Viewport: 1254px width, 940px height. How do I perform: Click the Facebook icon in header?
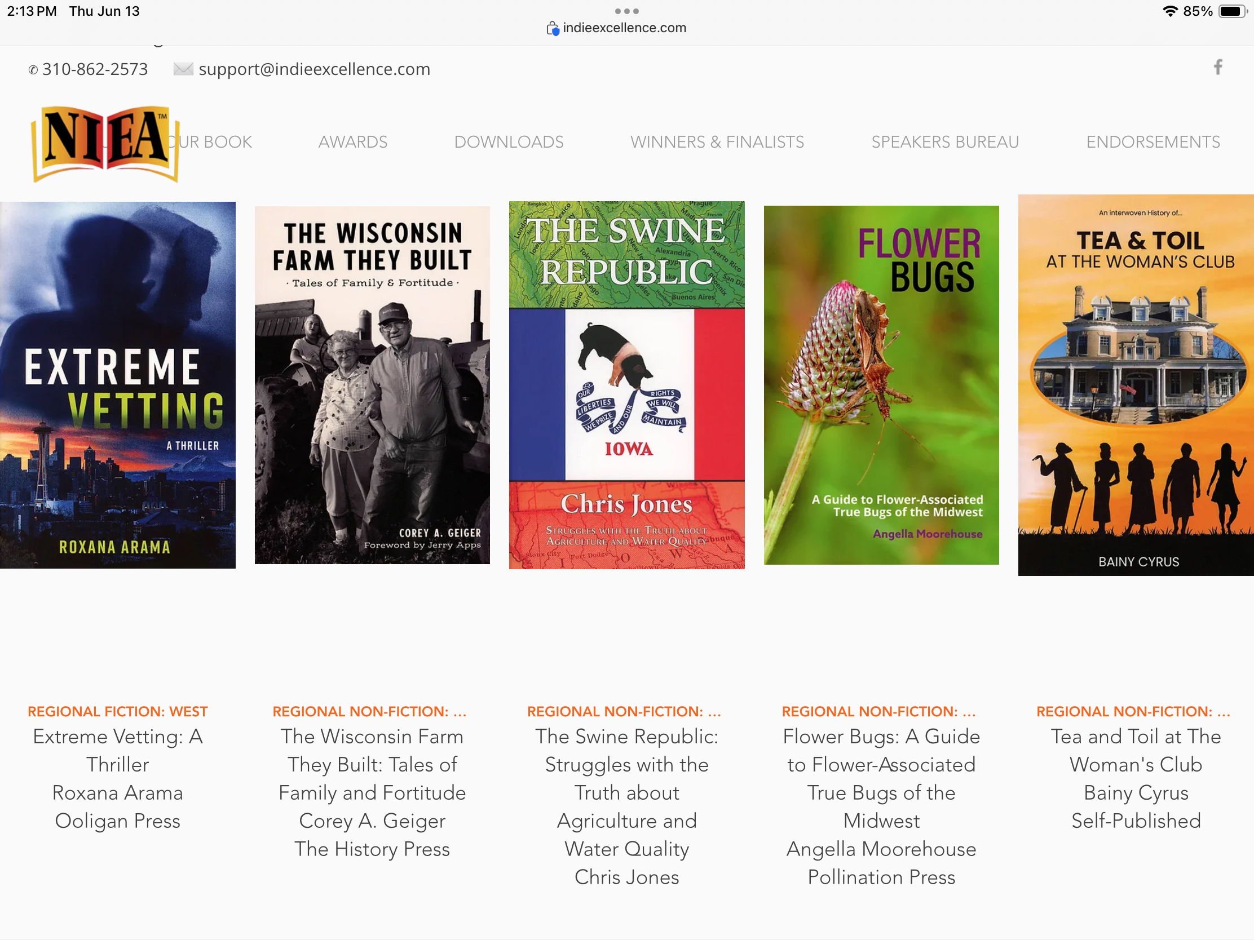click(x=1217, y=68)
